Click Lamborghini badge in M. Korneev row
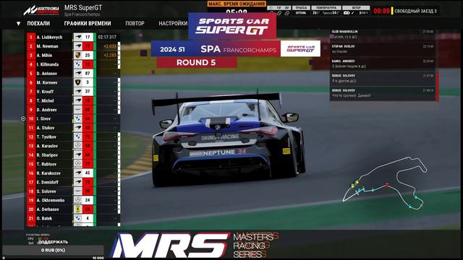 pyautogui.click(x=77, y=82)
